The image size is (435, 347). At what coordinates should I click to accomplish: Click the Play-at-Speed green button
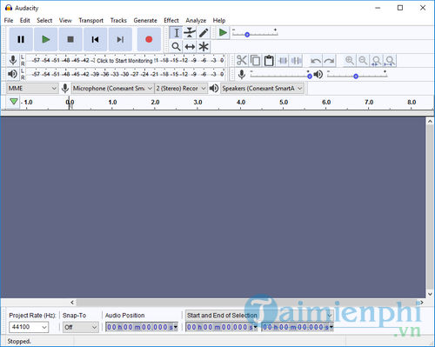click(223, 33)
